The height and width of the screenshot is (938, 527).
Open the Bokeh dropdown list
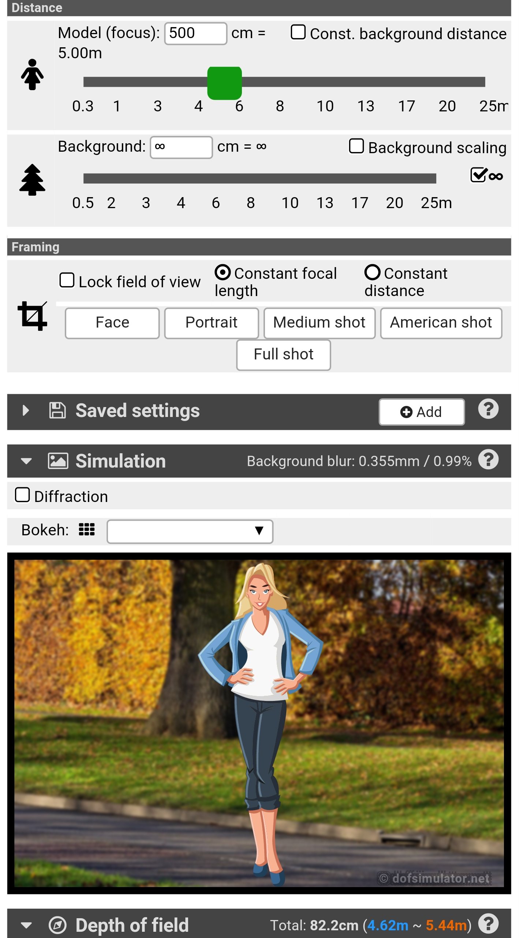[190, 531]
